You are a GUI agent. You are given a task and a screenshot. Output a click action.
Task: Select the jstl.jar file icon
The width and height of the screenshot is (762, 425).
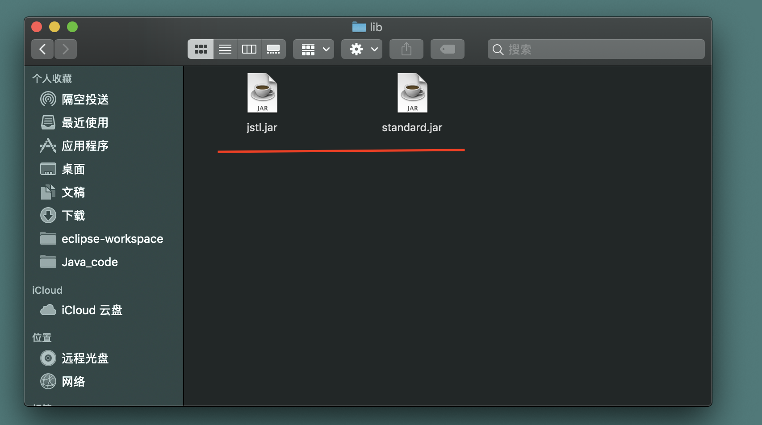coord(262,92)
